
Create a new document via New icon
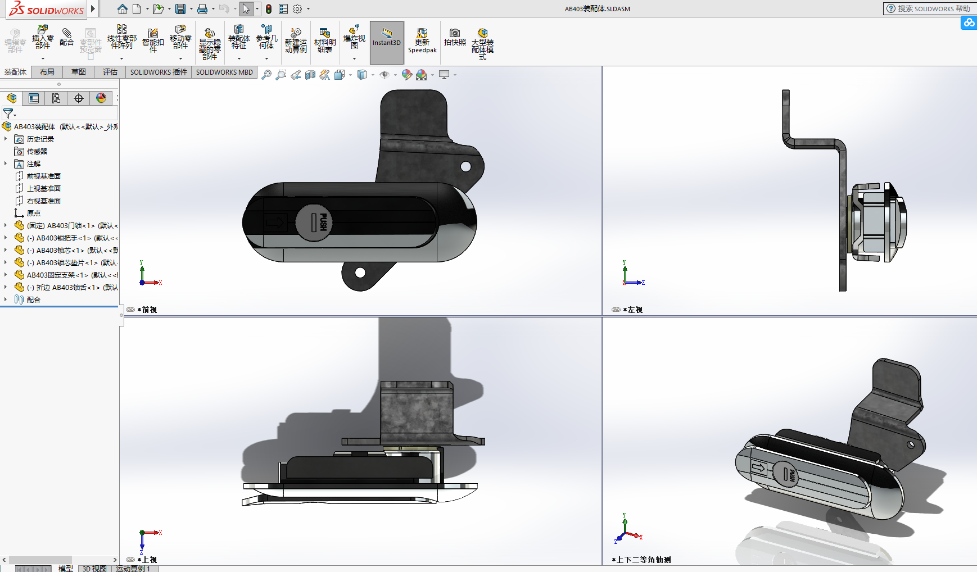(137, 9)
